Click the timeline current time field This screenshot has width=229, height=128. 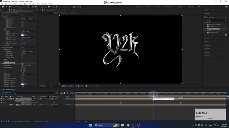6,92
